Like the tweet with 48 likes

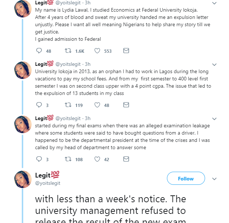97,105
